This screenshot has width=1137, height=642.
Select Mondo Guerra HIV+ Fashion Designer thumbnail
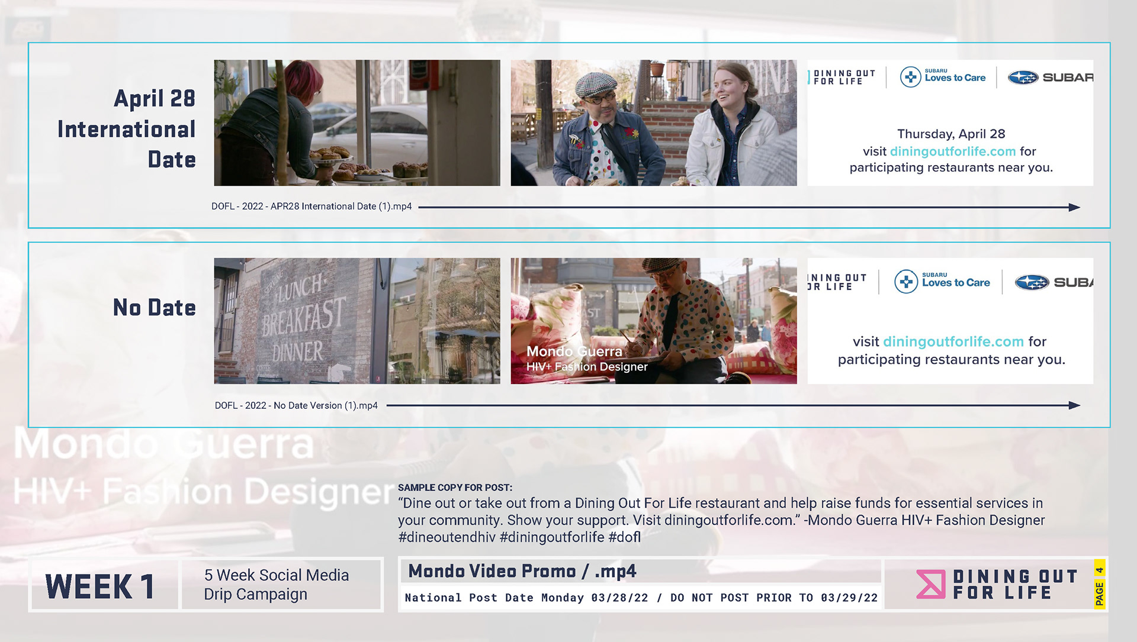653,321
